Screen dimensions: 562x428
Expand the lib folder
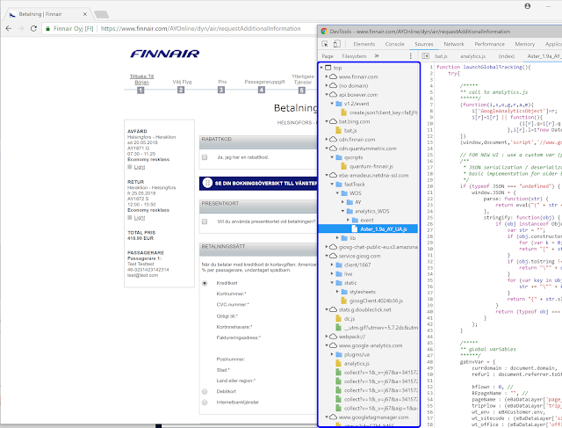pos(337,238)
